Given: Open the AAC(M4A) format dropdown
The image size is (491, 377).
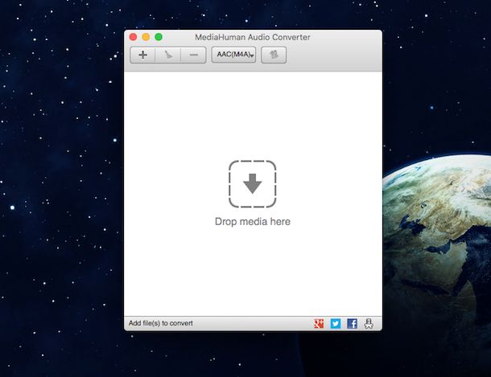Looking at the screenshot, I should pyautogui.click(x=233, y=55).
